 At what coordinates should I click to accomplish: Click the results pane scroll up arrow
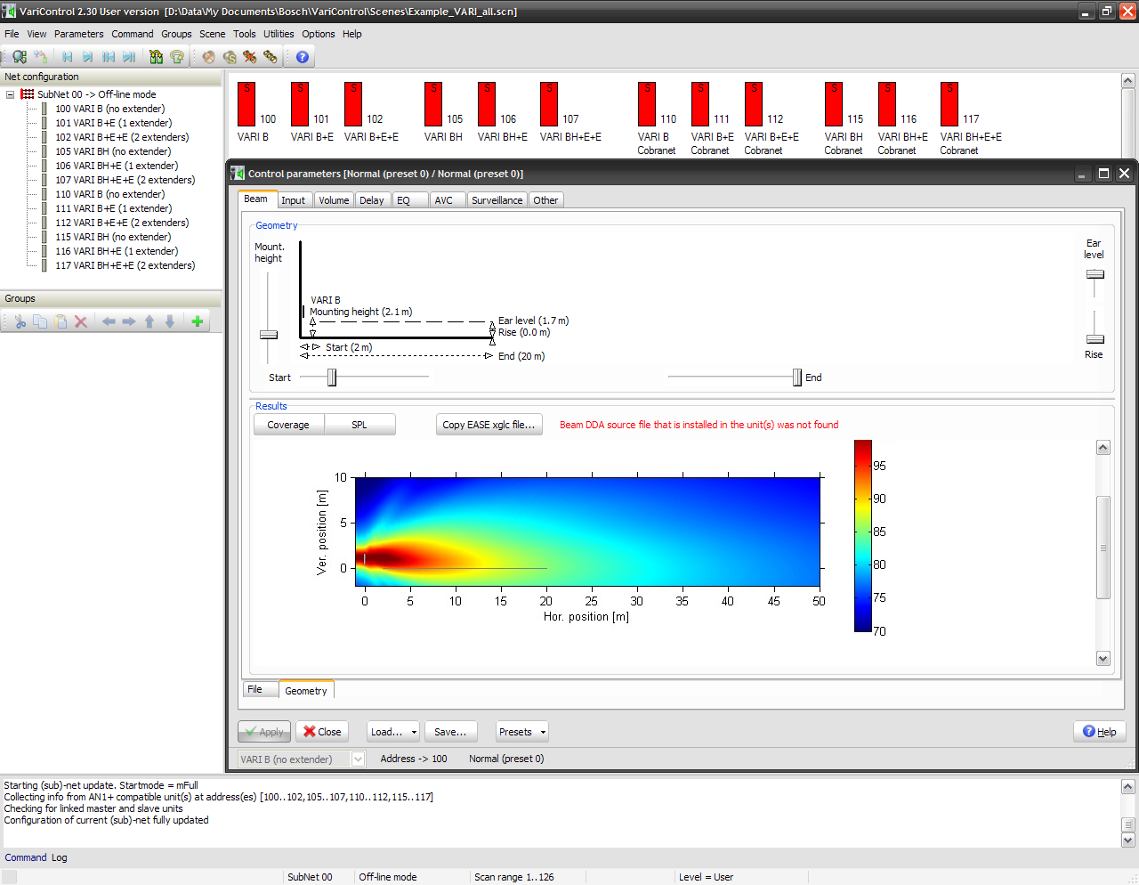(x=1103, y=448)
